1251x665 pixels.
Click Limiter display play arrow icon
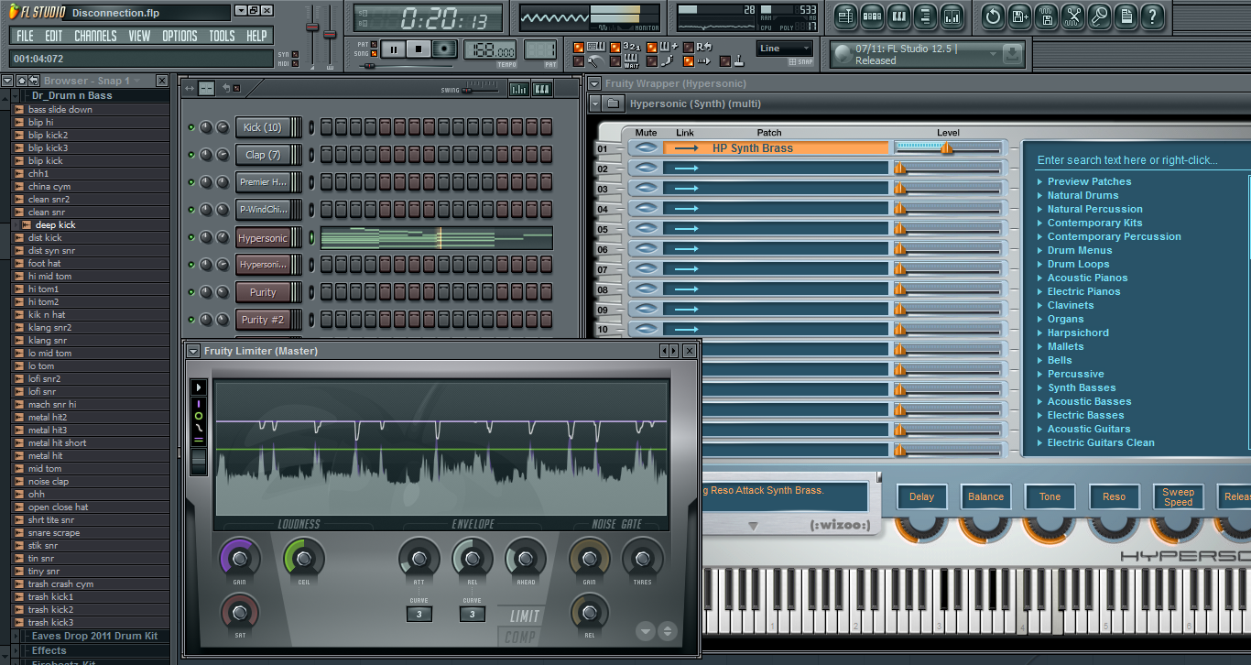tap(199, 387)
